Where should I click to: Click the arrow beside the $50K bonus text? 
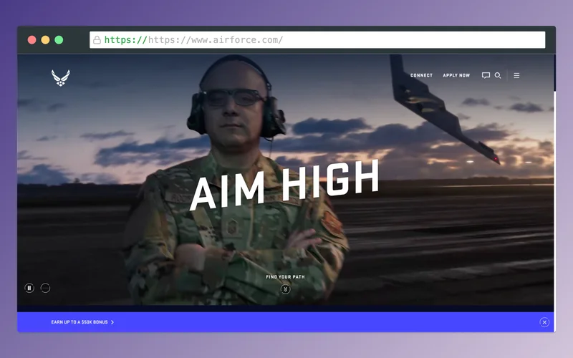click(x=112, y=322)
